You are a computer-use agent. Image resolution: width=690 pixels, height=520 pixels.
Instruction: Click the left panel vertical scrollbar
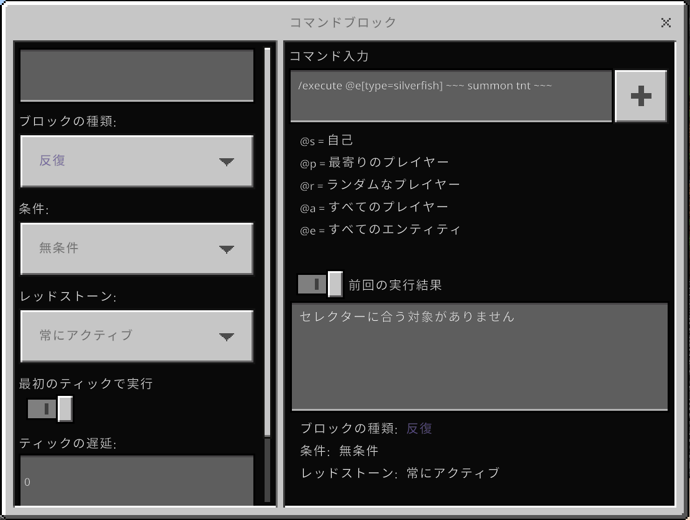point(268,242)
